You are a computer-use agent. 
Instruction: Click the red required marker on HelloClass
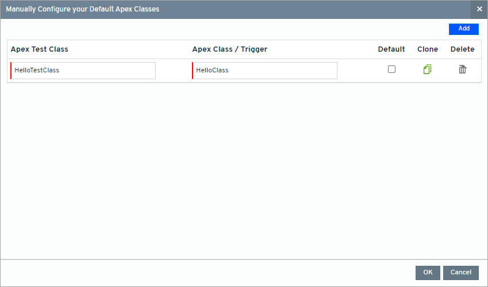[x=193, y=71]
